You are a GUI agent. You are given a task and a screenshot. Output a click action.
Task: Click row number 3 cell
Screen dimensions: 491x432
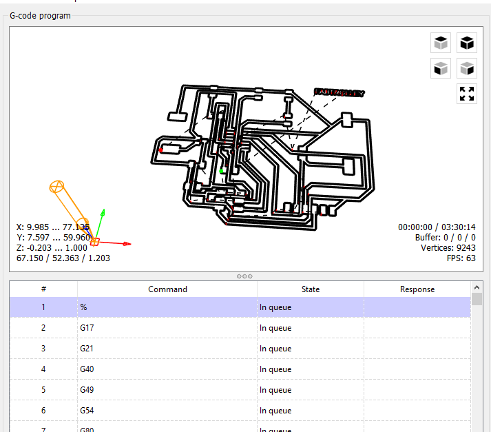pos(43,349)
